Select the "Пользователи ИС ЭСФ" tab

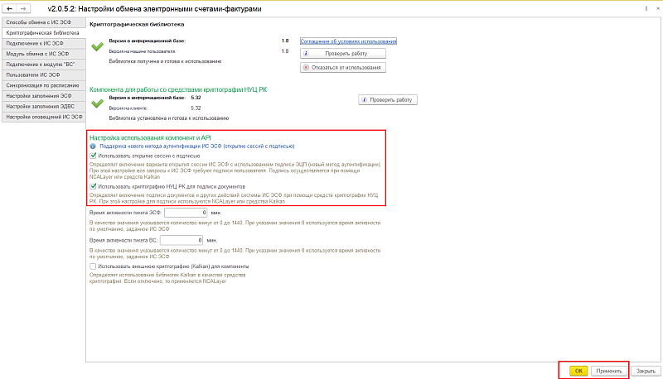click(x=43, y=74)
